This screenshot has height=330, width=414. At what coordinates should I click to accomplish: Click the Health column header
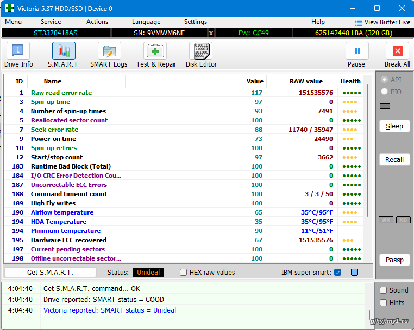[350, 81]
